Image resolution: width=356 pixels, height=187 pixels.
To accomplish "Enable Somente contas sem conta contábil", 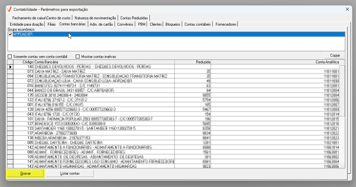I will click(10, 57).
